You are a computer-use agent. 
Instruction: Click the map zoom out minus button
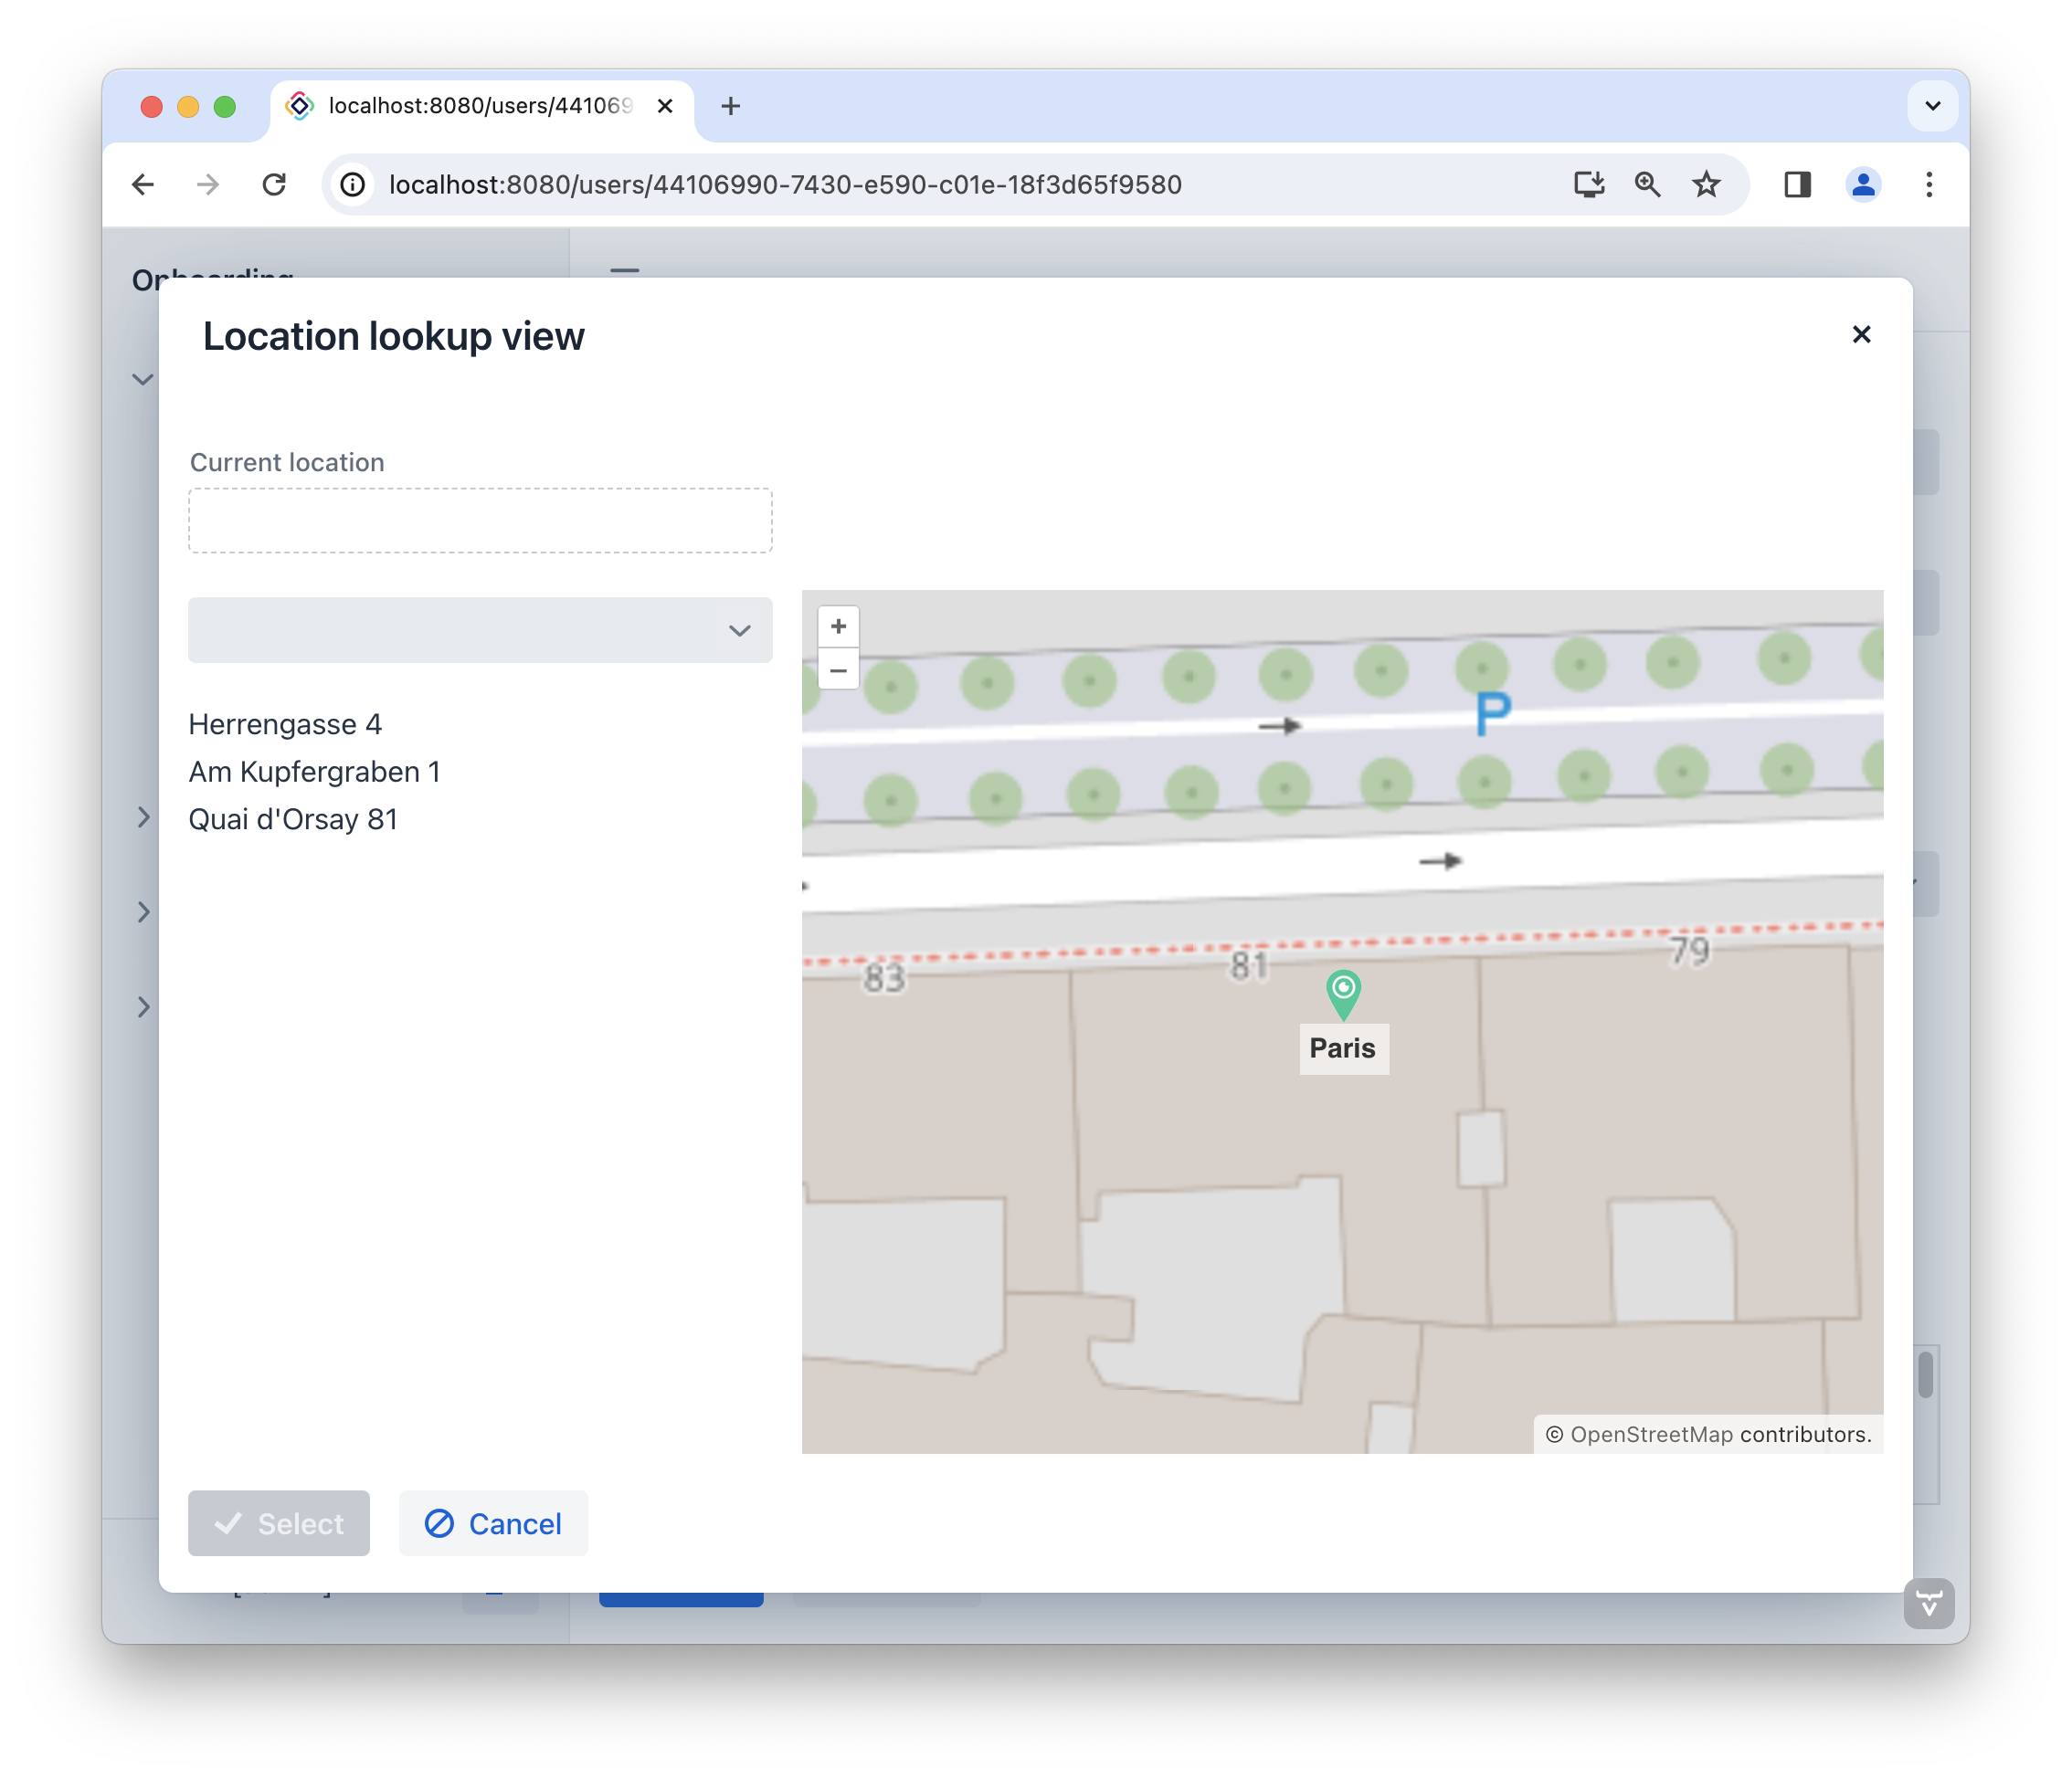pyautogui.click(x=838, y=669)
